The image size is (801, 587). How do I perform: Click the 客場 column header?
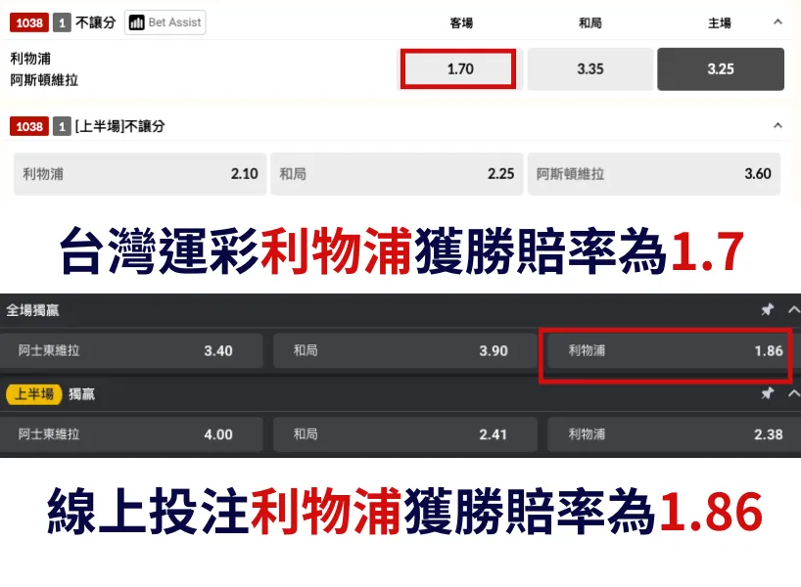click(461, 23)
